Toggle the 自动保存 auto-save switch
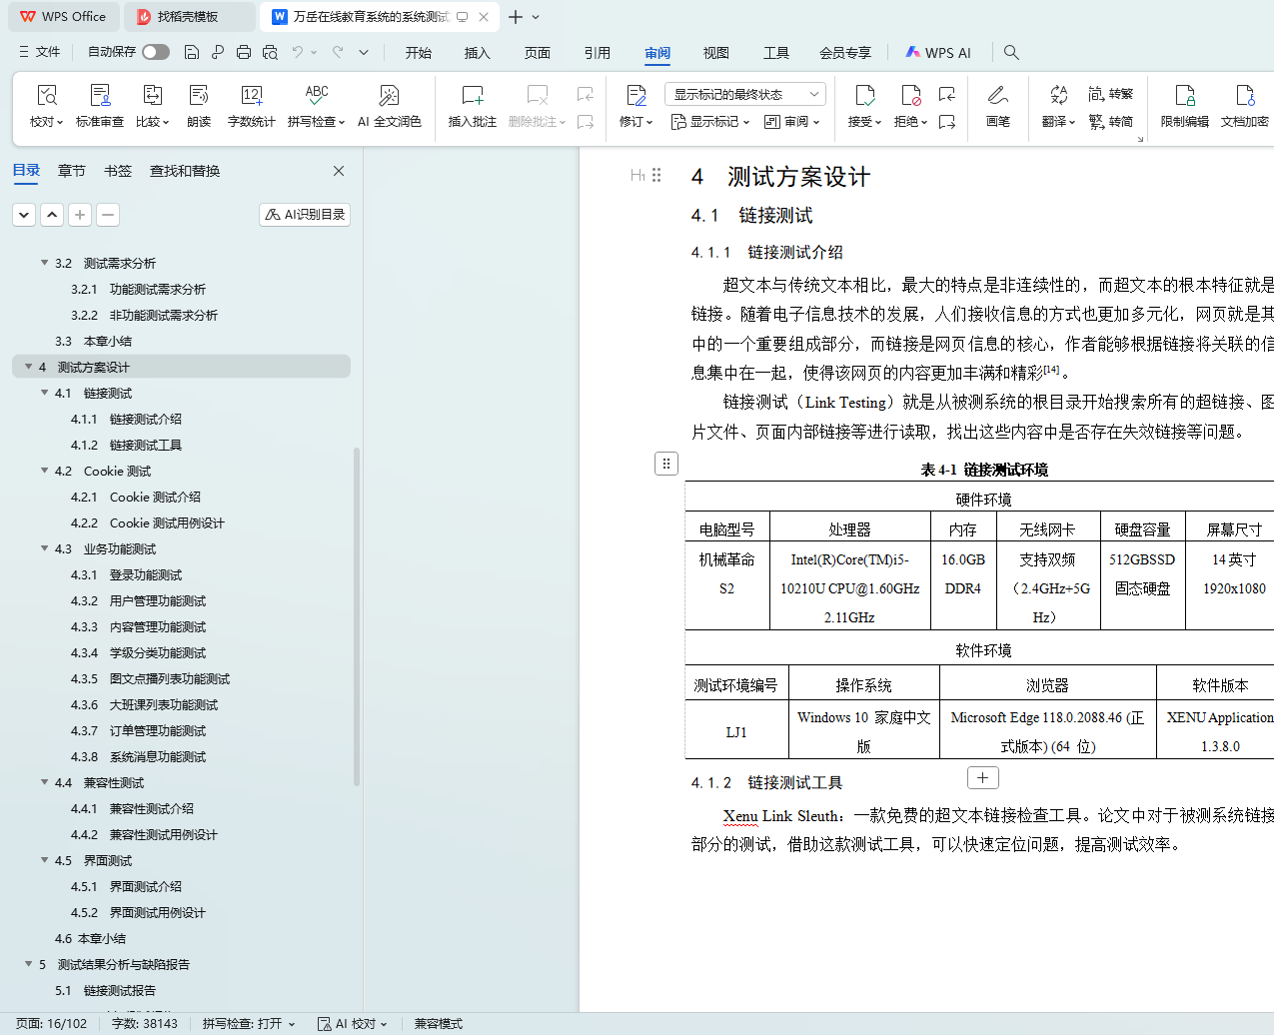 [x=155, y=52]
